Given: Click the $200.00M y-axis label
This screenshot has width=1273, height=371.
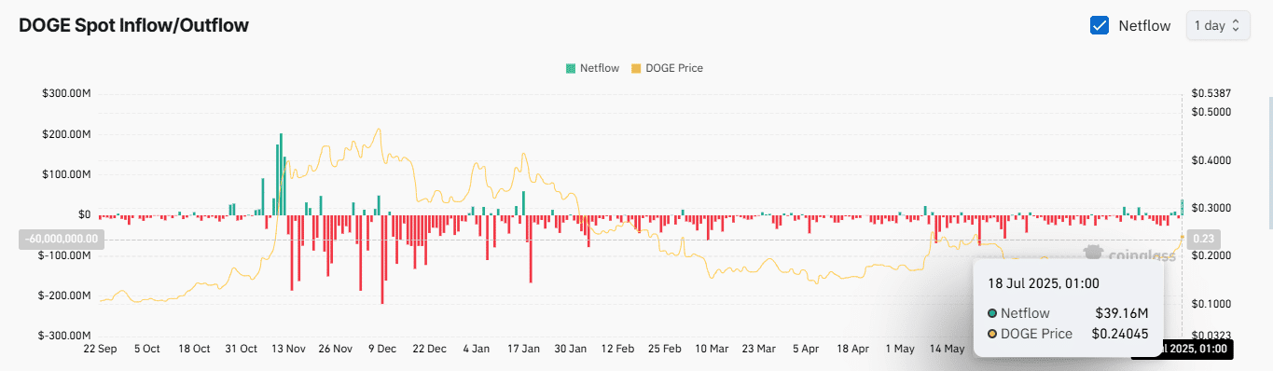Looking at the screenshot, I should pos(65,134).
